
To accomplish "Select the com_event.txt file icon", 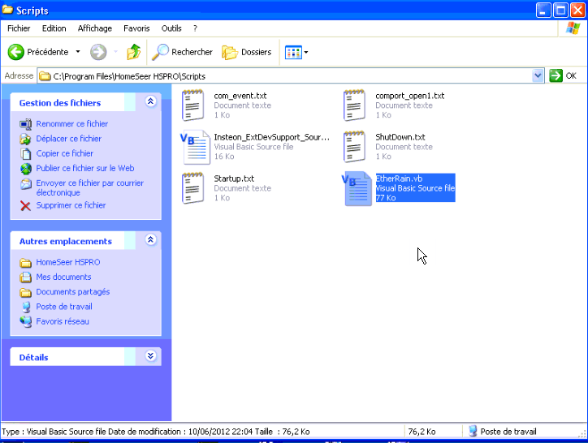I will (x=192, y=105).
